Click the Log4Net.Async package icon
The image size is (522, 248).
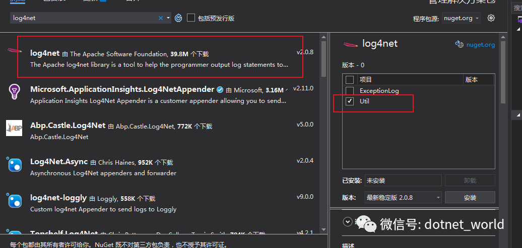14,165
